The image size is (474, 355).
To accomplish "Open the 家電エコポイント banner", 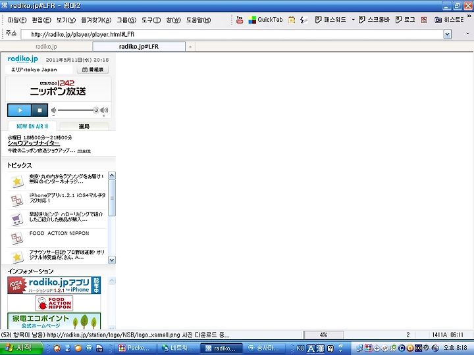I will 54,321.
